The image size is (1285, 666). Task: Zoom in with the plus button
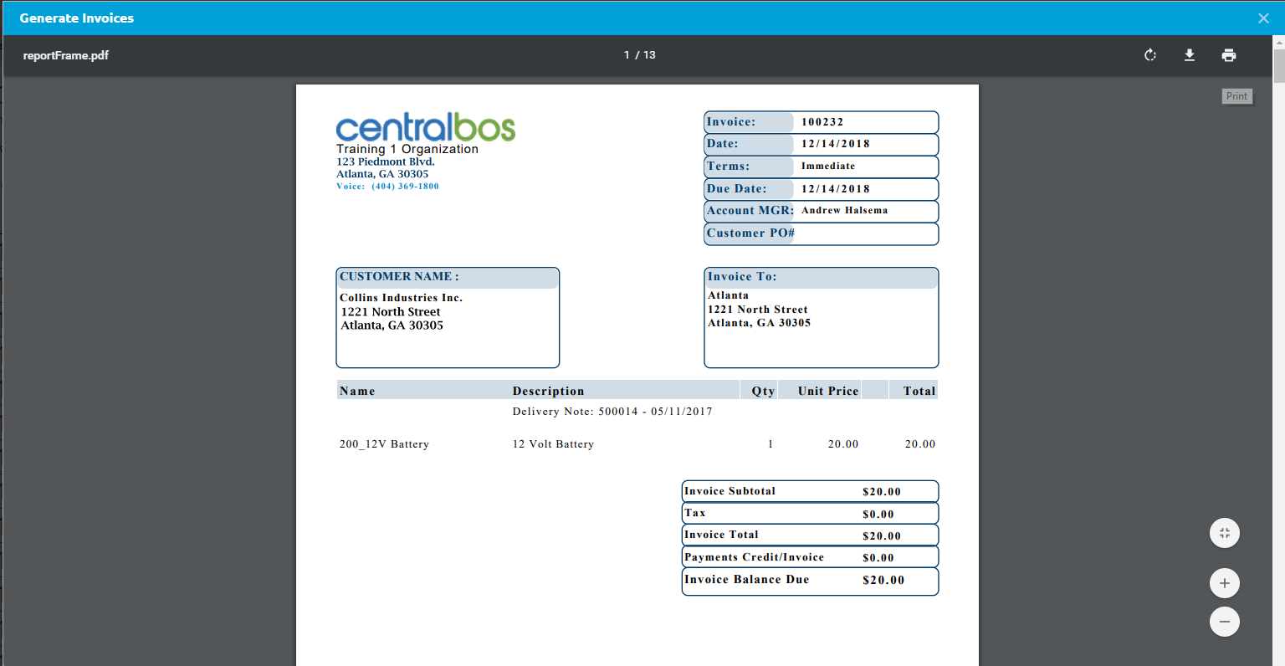(1224, 583)
